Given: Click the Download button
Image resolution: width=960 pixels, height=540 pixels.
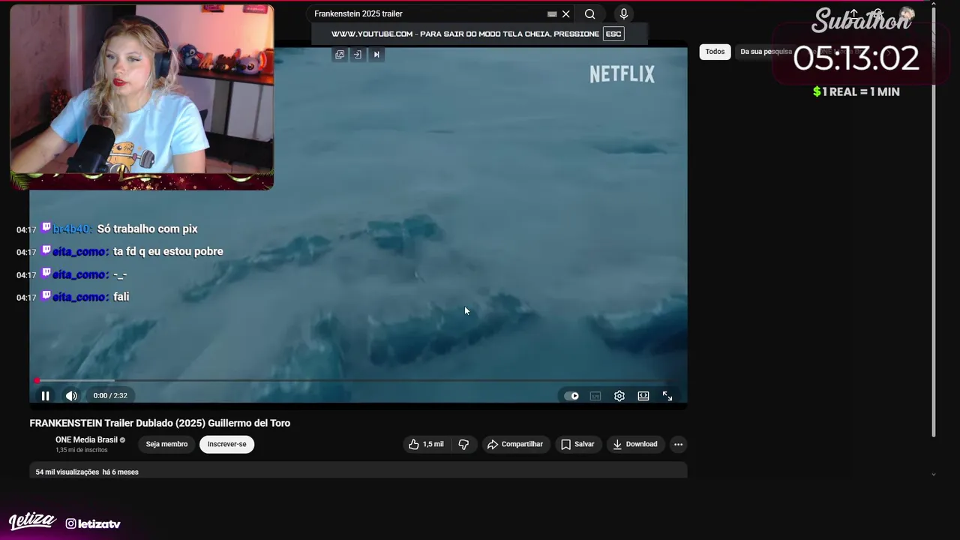Looking at the screenshot, I should coord(635,444).
